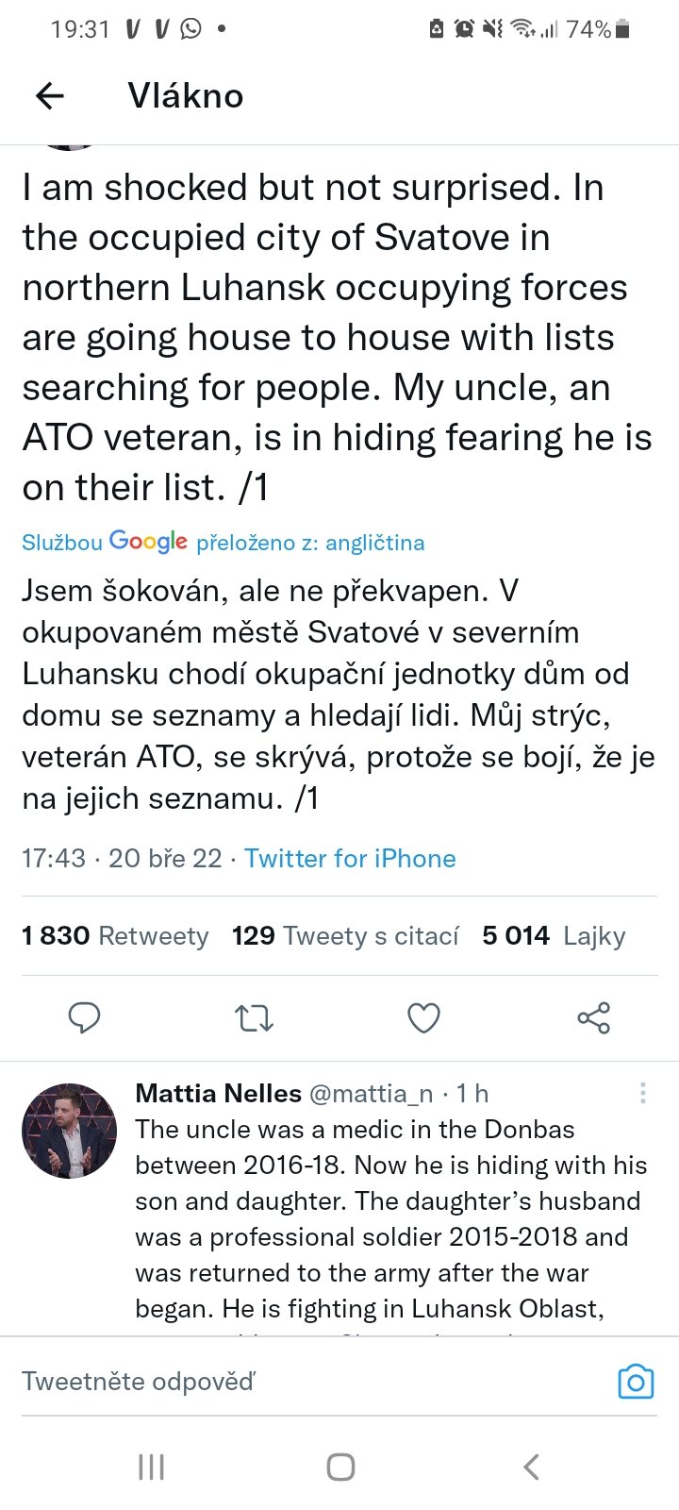Open Mattia Nelles profile name

pyautogui.click(x=218, y=1093)
